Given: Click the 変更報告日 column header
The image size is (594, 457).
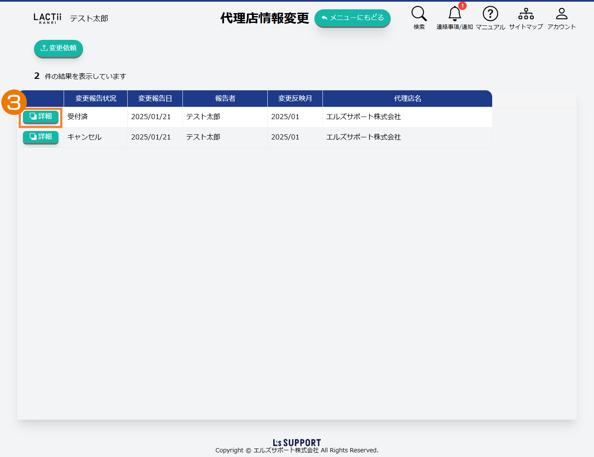Looking at the screenshot, I should point(155,98).
